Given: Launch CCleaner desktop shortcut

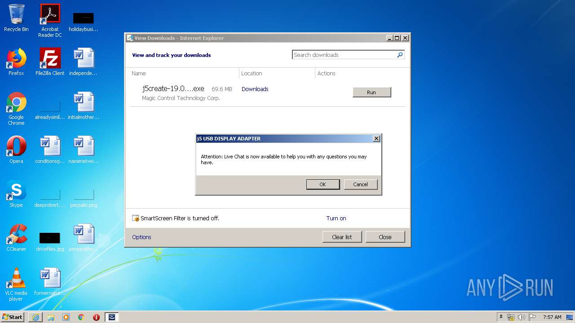Looking at the screenshot, I should [16, 238].
